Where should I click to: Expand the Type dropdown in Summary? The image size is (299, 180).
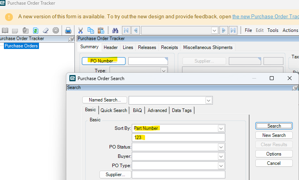pyautogui.click(x=164, y=71)
